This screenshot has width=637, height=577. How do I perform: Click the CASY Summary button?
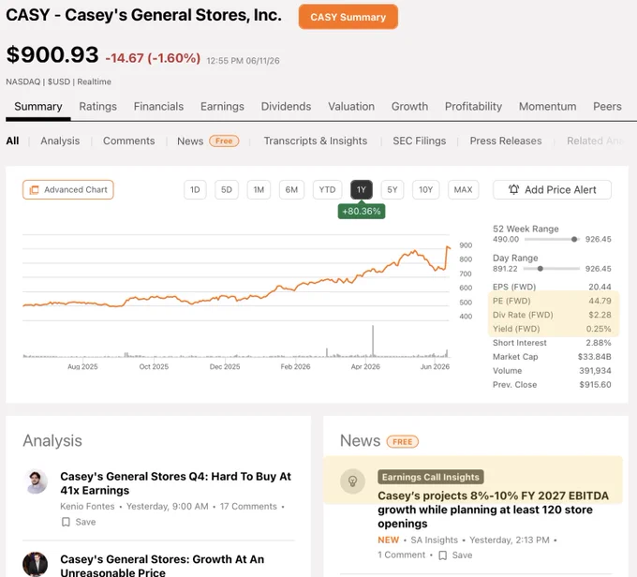pyautogui.click(x=348, y=17)
